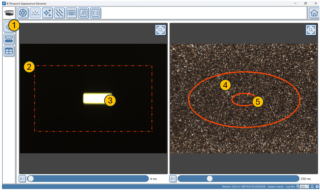Toggle auto exposure for right image
This screenshot has height=193, width=320.
pos(172,179)
